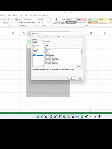Open the View ribbon tab
This screenshot has height=149, width=112.
coord(21,16)
